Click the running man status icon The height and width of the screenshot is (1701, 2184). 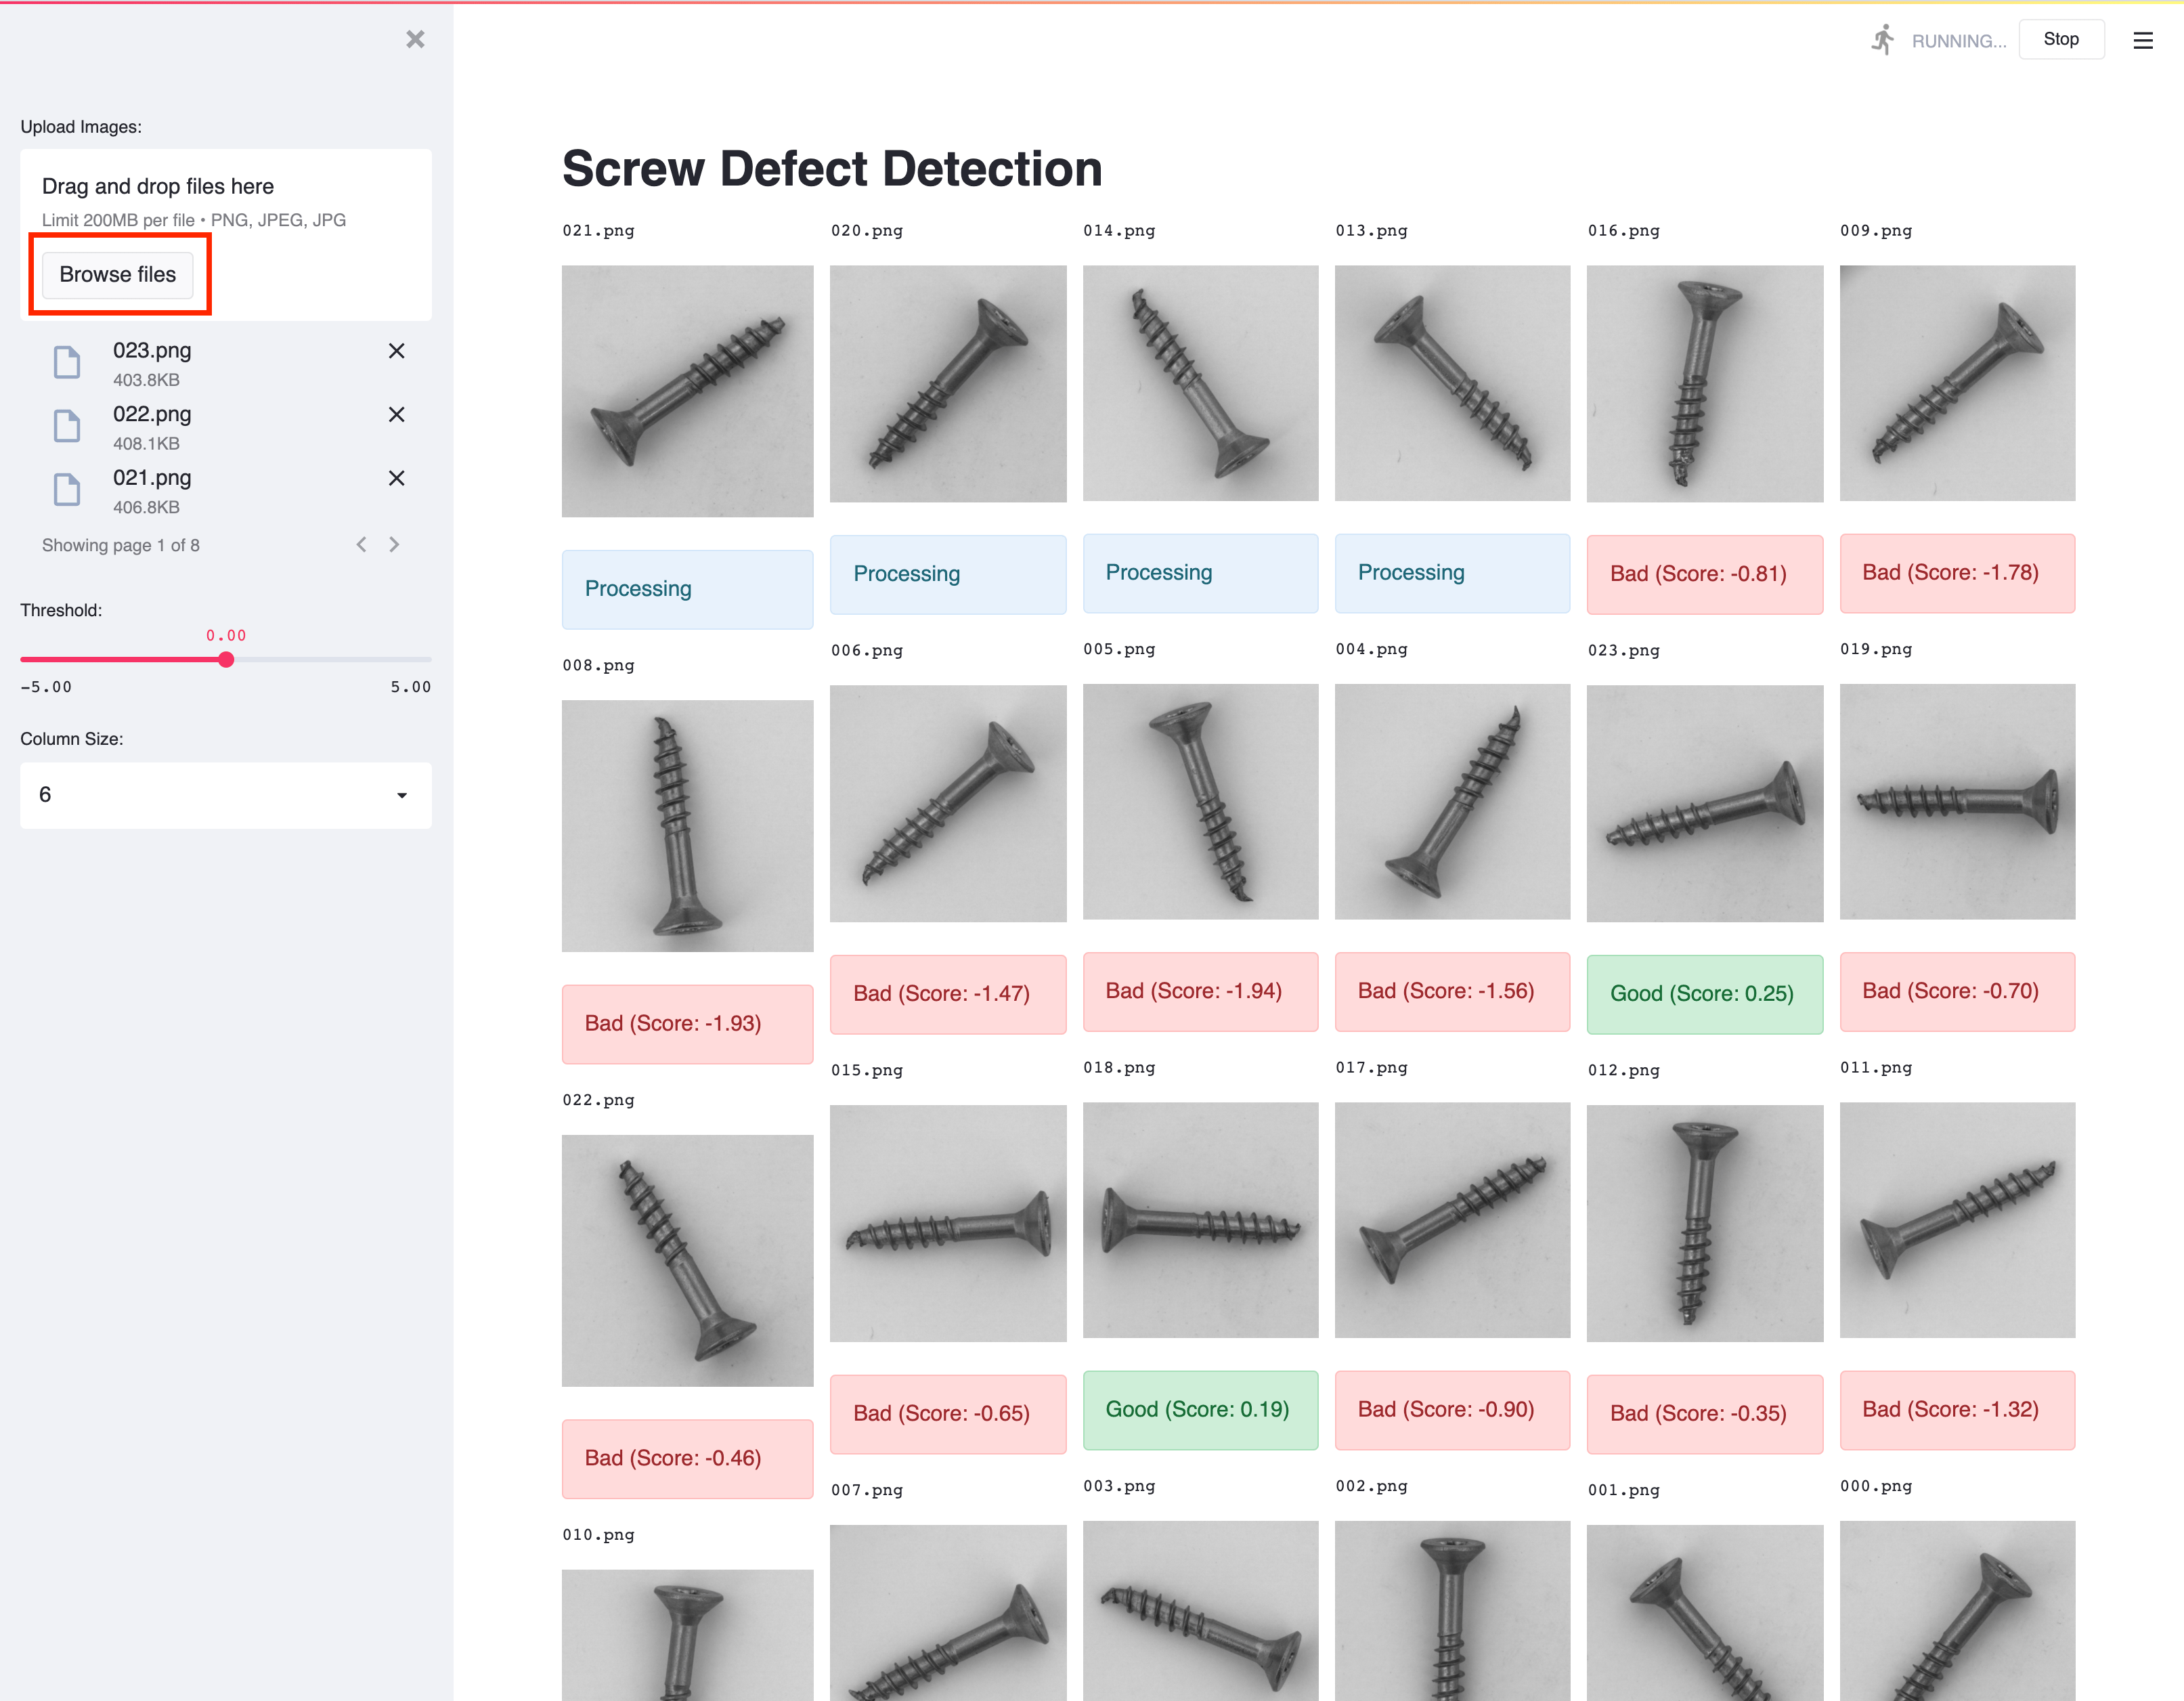[1883, 40]
